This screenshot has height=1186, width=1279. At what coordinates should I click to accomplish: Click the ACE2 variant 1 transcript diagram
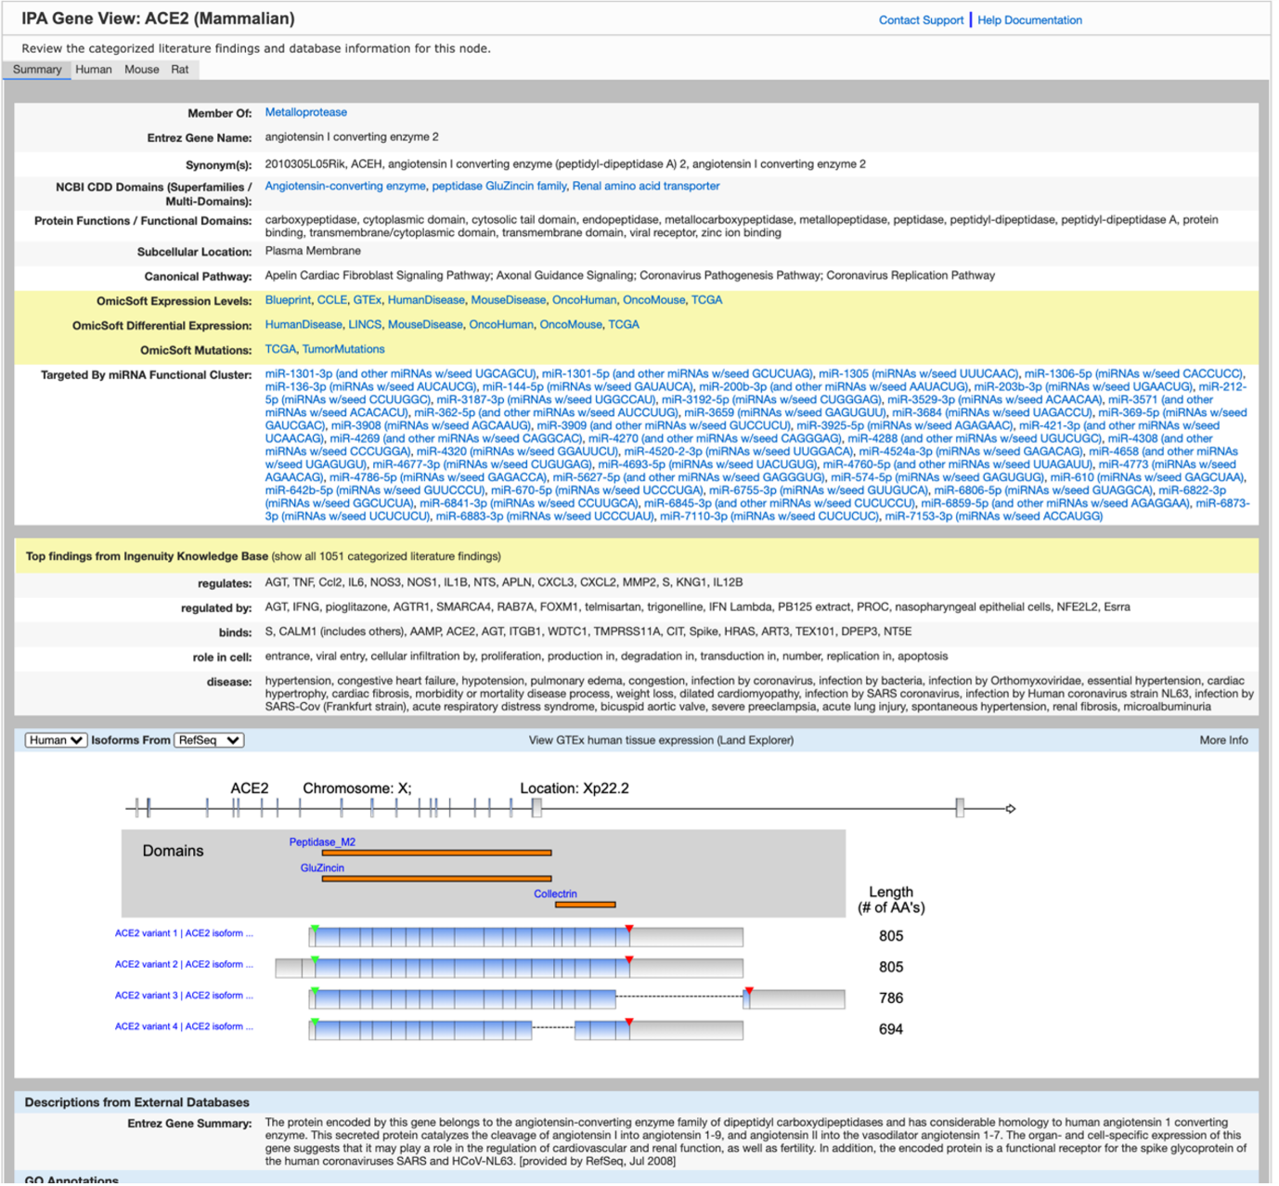click(525, 937)
